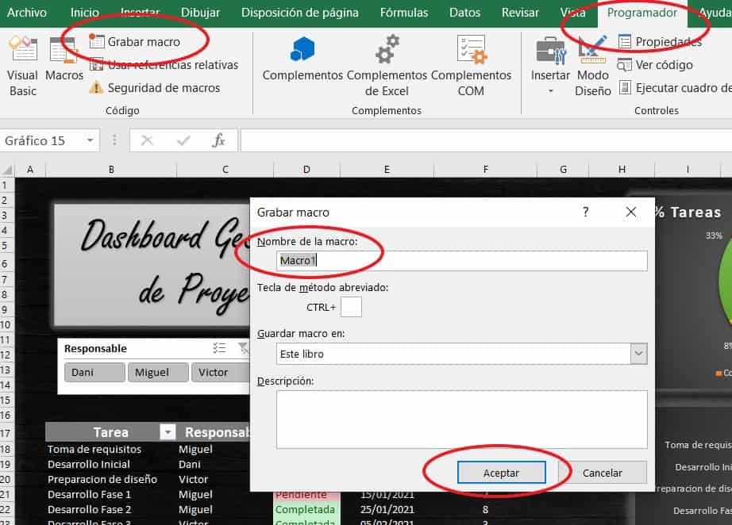Open the Revisar tab
This screenshot has height=525, width=732.
[520, 13]
